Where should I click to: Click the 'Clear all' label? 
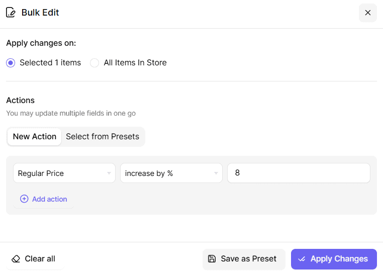click(x=40, y=258)
